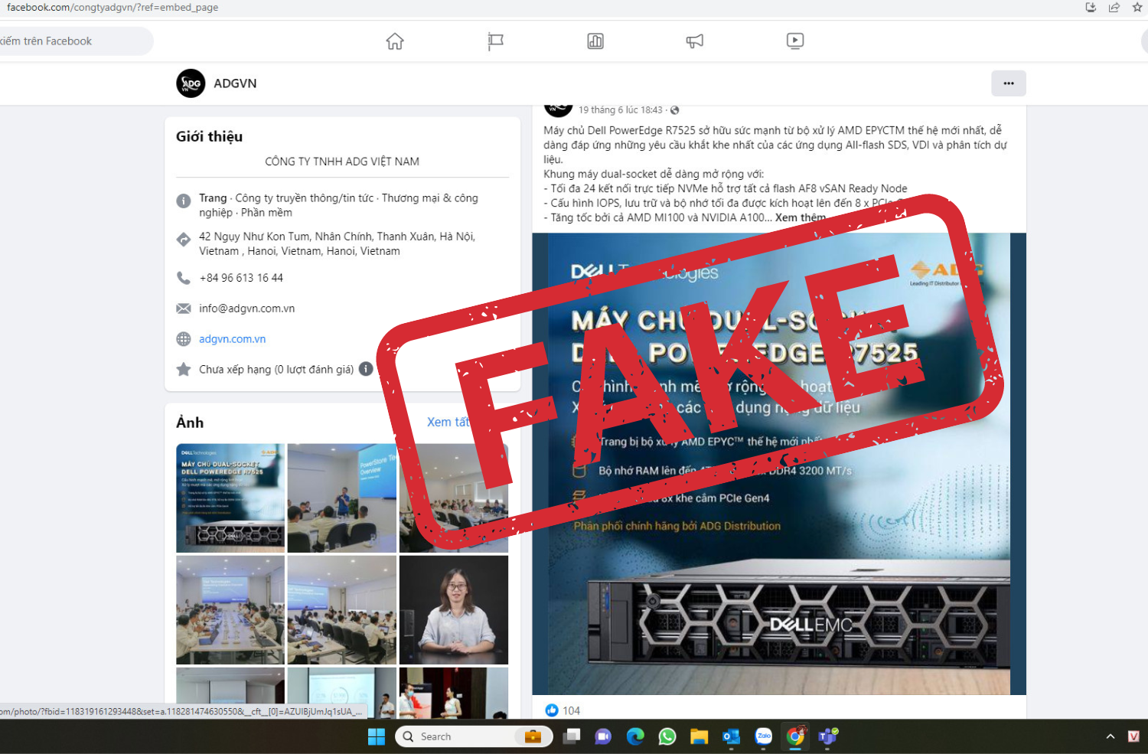This screenshot has height=754, width=1148.
Task: Click the Like thumbs-up reaction icon
Action: pos(552,710)
